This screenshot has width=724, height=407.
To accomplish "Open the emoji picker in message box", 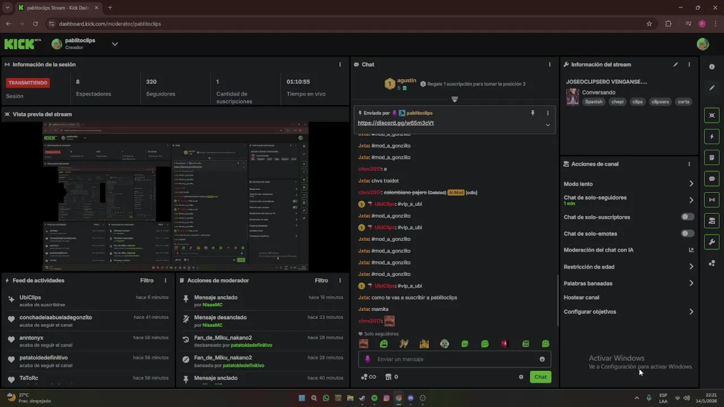I will (542, 359).
